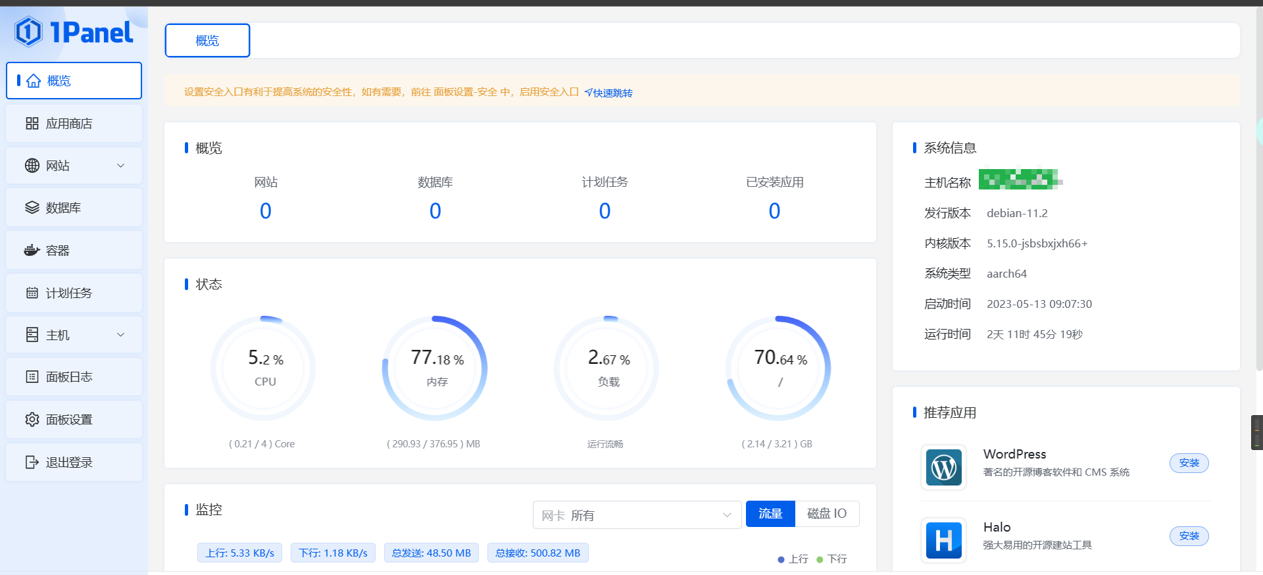Toggle the 下行 chart legend
This screenshot has height=575, width=1263.
831,559
